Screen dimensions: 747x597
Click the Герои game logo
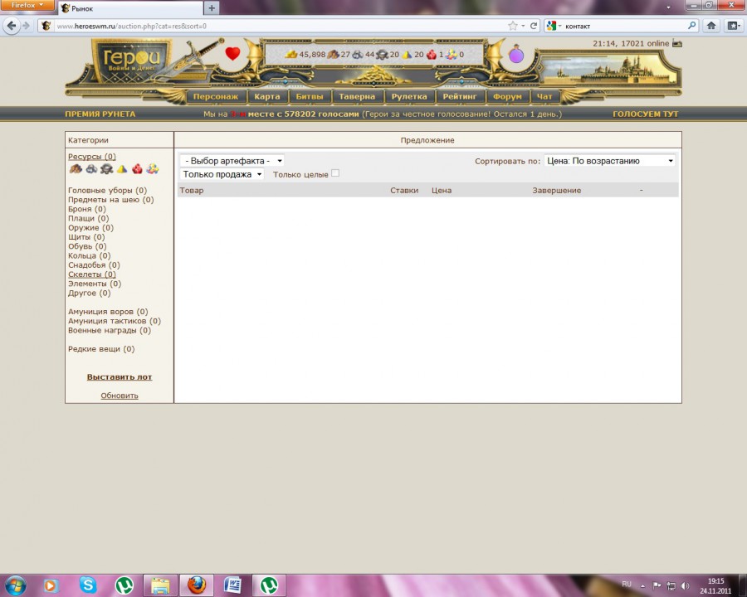click(131, 61)
